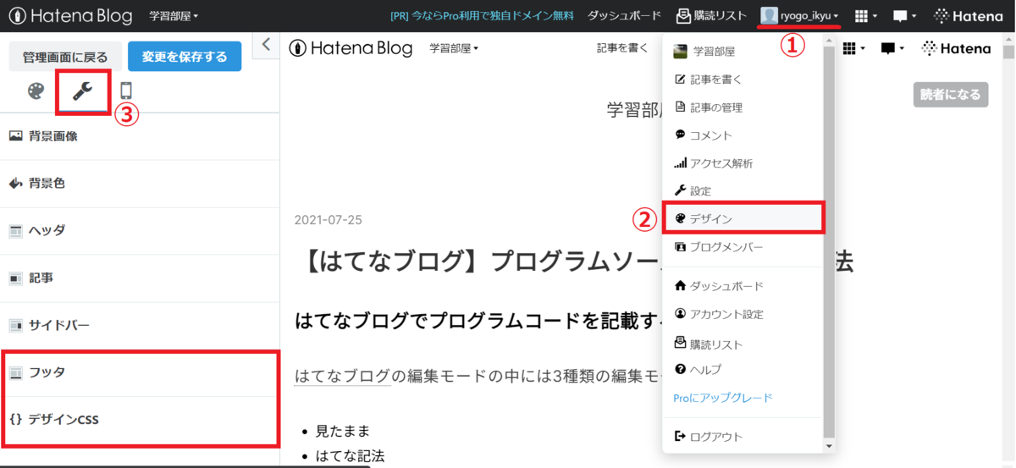1016x468 pixels.
Task: Open コメント from menu
Action: click(743, 135)
